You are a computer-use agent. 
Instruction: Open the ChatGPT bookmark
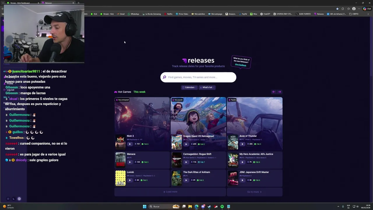[x=265, y=14]
